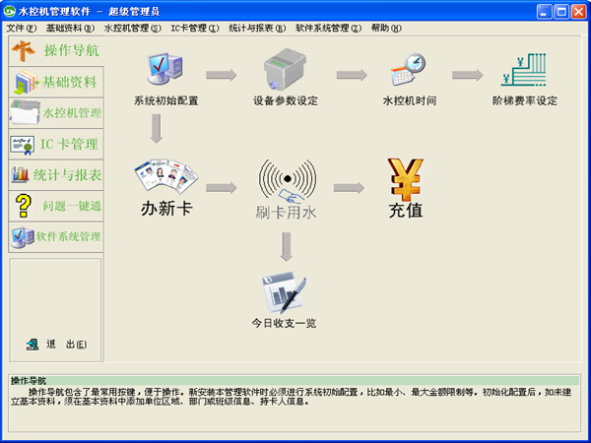Open IC卡管理 sidebar section
Image resolution: width=591 pixels, height=443 pixels.
click(x=55, y=145)
